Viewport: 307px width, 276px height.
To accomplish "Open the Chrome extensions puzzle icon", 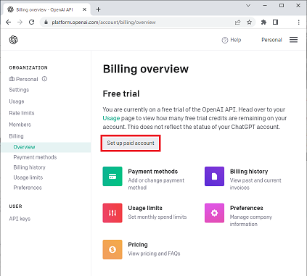I will pos(263,22).
